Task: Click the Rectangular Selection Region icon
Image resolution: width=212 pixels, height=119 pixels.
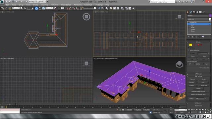Action: (29, 8)
